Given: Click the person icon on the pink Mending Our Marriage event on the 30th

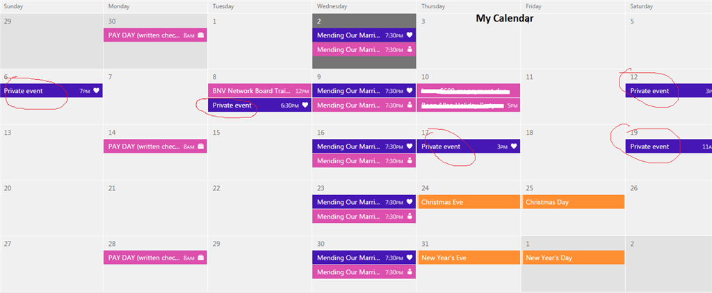Looking at the screenshot, I should click(409, 271).
